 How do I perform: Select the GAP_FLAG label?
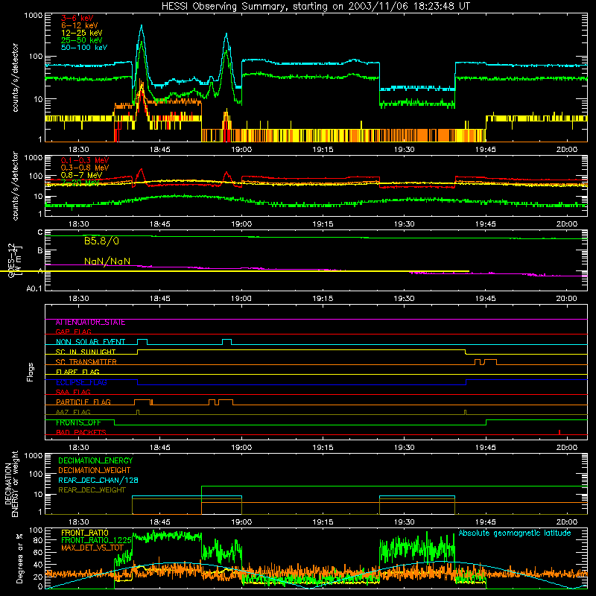tap(73, 332)
